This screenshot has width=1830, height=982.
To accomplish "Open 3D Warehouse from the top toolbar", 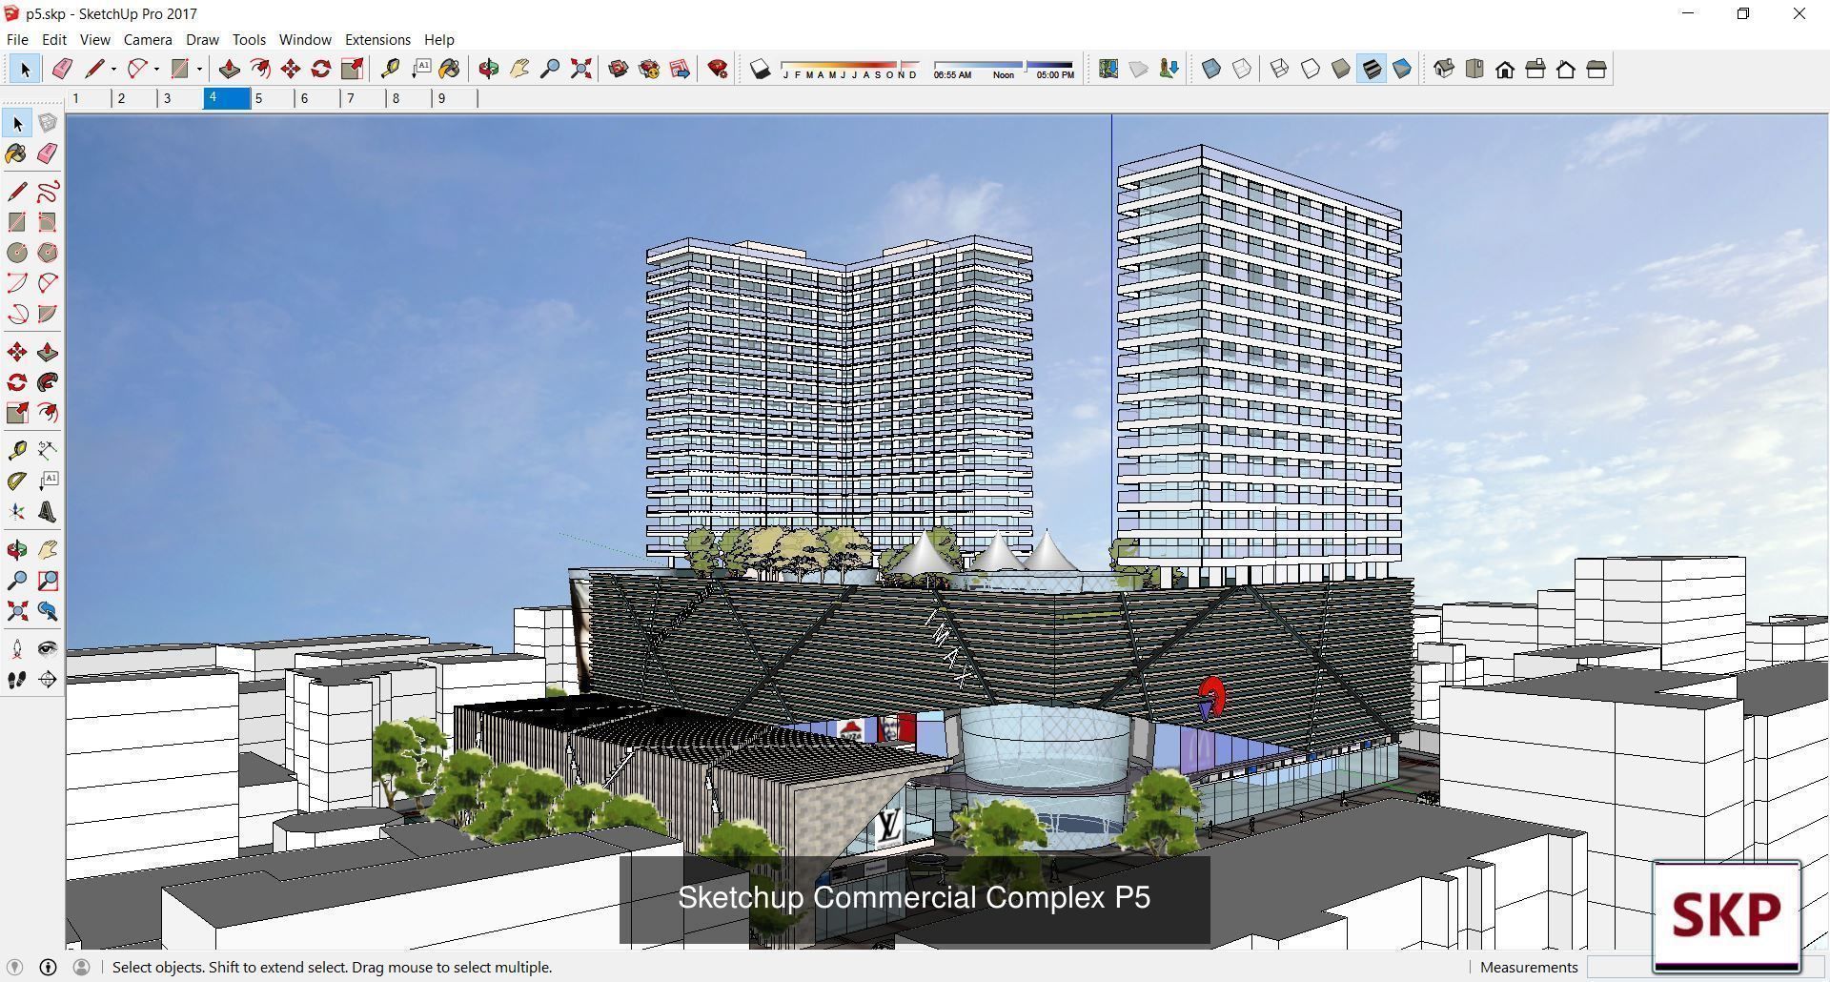I will point(619,69).
